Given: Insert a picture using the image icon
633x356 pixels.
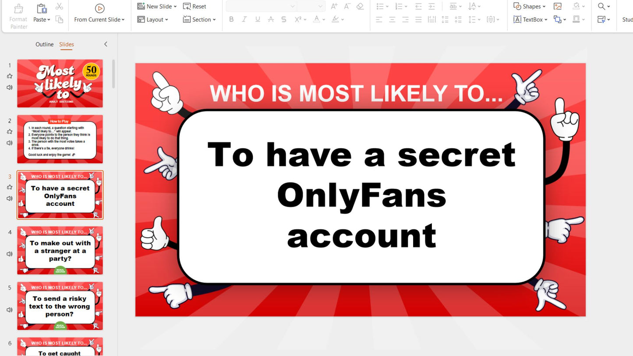Looking at the screenshot, I should (558, 6).
